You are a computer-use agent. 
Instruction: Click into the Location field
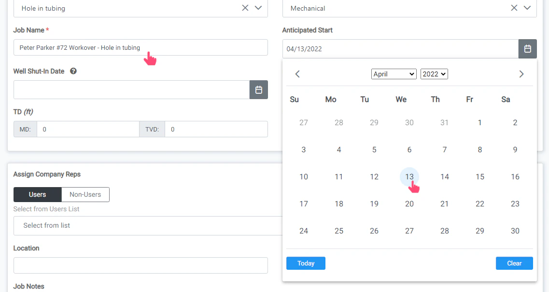140,265
